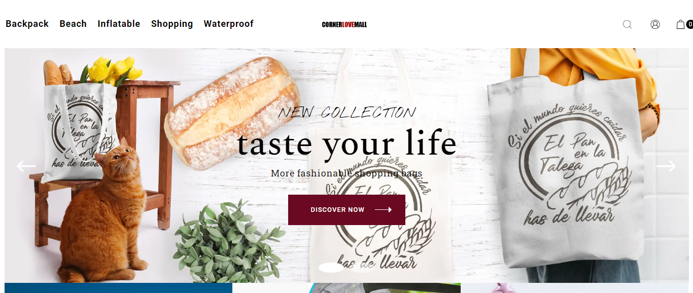Open the search magnifier icon
693x293 pixels.
[x=627, y=24]
